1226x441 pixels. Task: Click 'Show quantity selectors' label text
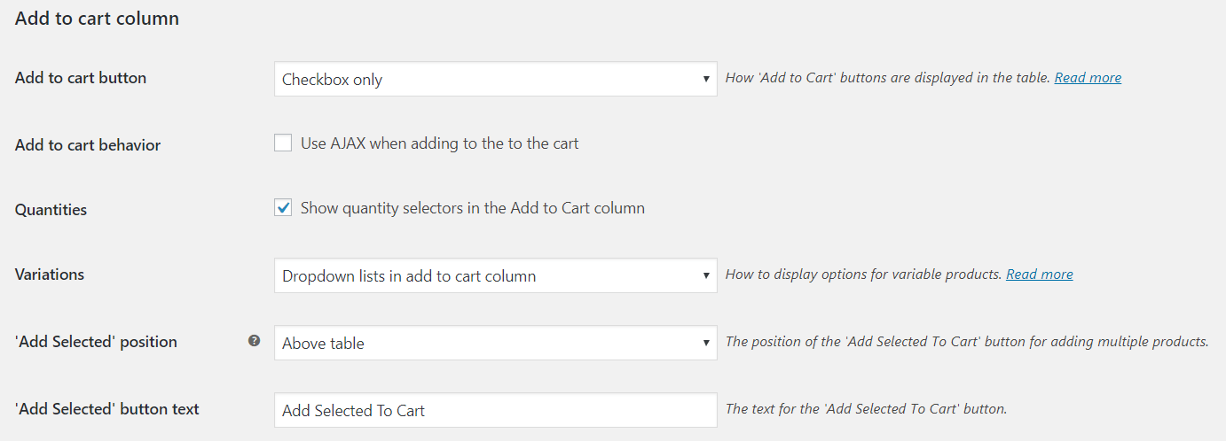473,208
